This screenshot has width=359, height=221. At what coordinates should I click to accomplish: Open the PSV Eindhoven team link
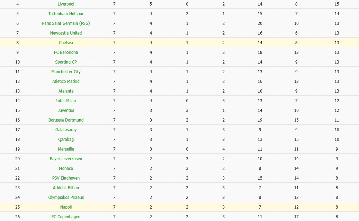[x=66, y=178]
